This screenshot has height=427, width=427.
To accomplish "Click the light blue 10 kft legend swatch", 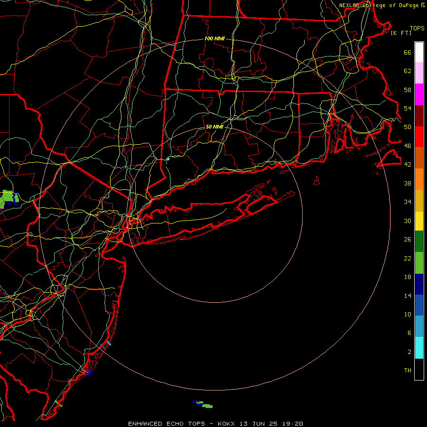I will [419, 326].
